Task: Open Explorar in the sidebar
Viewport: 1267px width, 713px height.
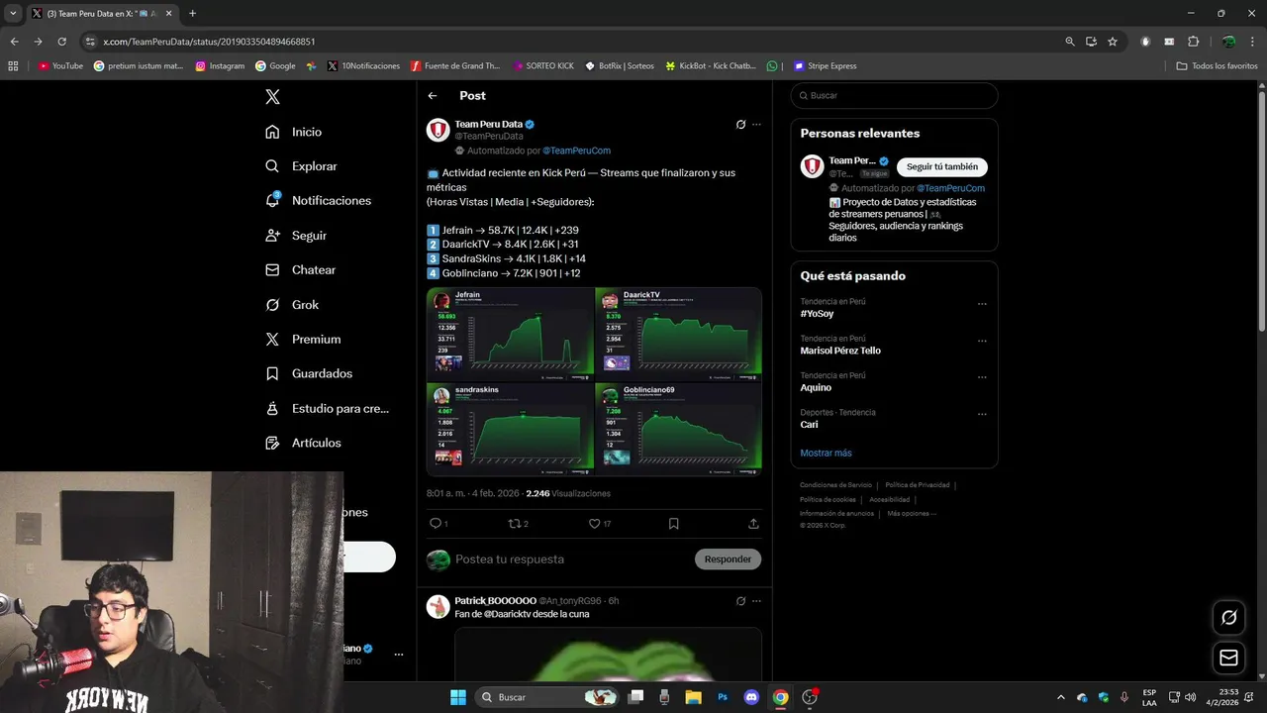Action: (x=301, y=166)
